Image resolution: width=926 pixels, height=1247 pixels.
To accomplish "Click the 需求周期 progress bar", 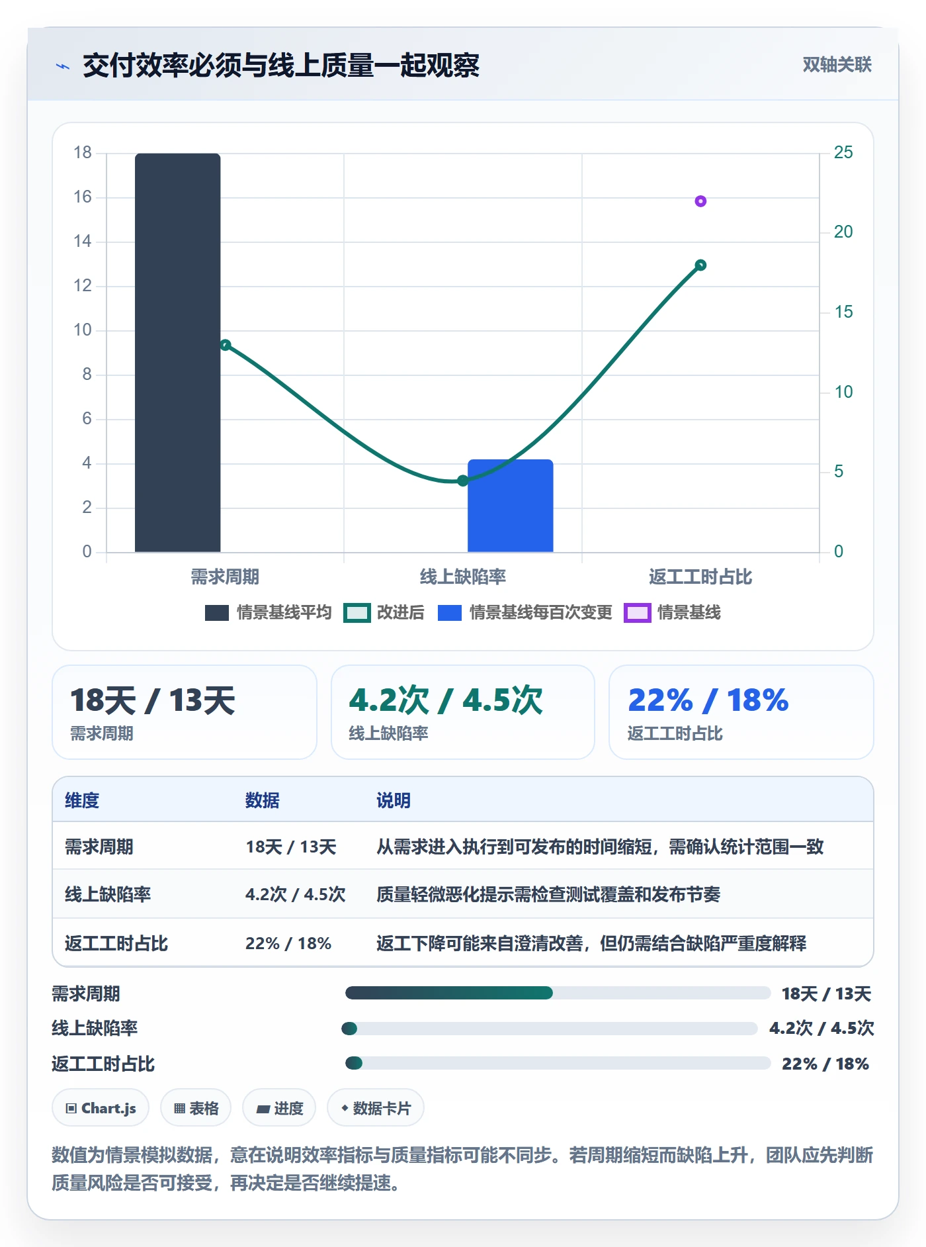I will (558, 993).
